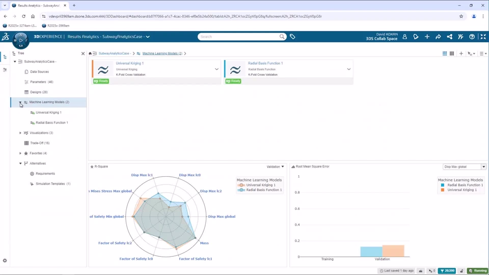This screenshot has width=489, height=275.
Task: Exit fullscreen with the collapse arrows icon
Action: click(x=483, y=37)
